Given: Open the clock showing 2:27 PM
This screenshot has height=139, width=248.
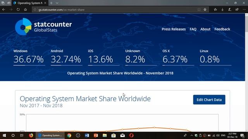Looking at the screenshot, I should (232, 136).
